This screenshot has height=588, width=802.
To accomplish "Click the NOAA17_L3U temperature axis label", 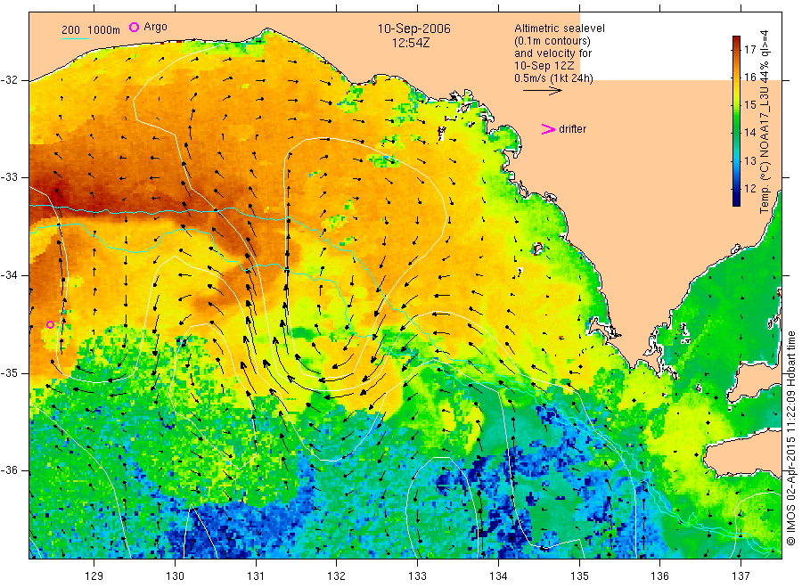I will tap(765, 121).
